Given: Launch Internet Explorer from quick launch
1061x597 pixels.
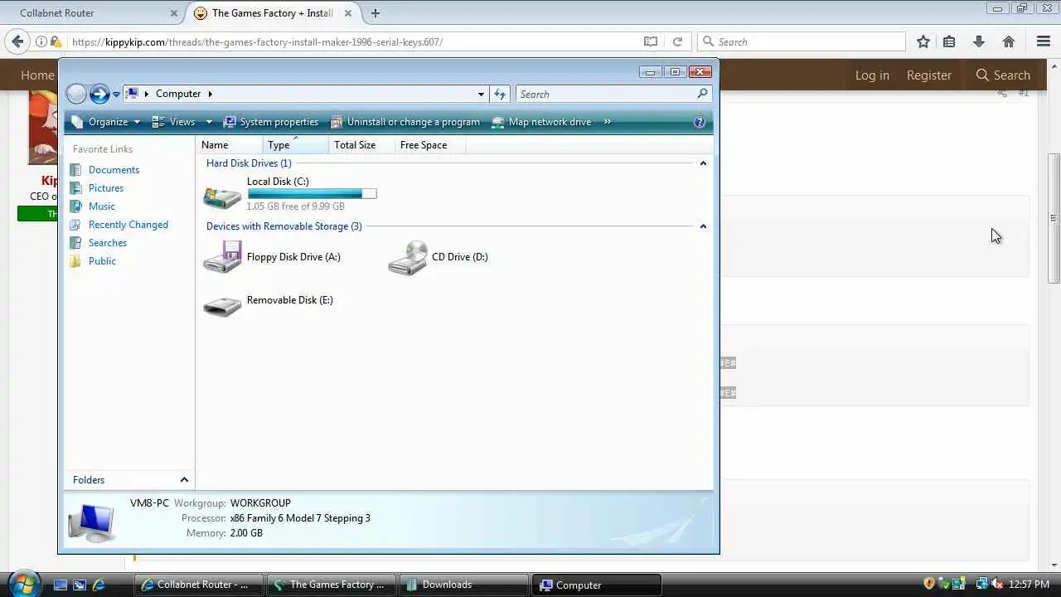Looking at the screenshot, I should point(99,585).
